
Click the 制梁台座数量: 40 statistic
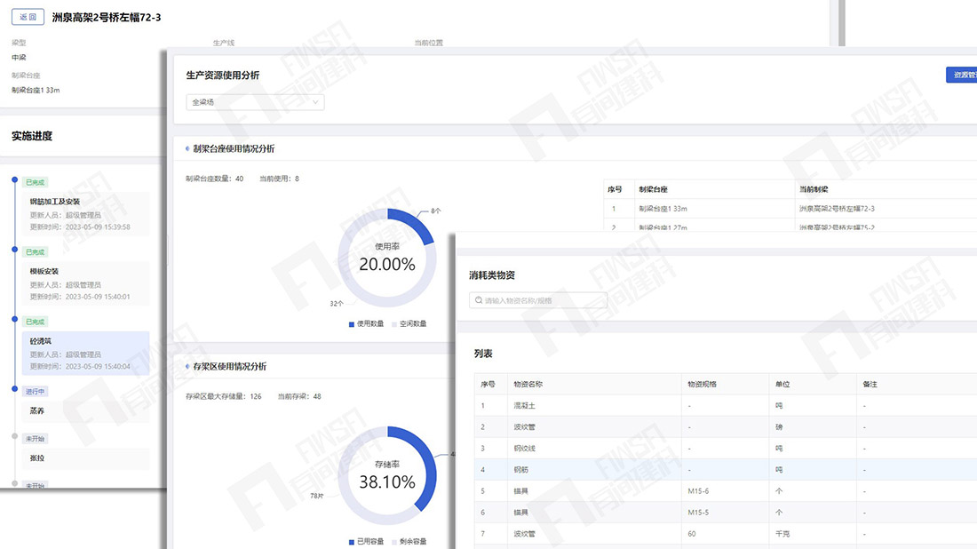click(x=214, y=179)
